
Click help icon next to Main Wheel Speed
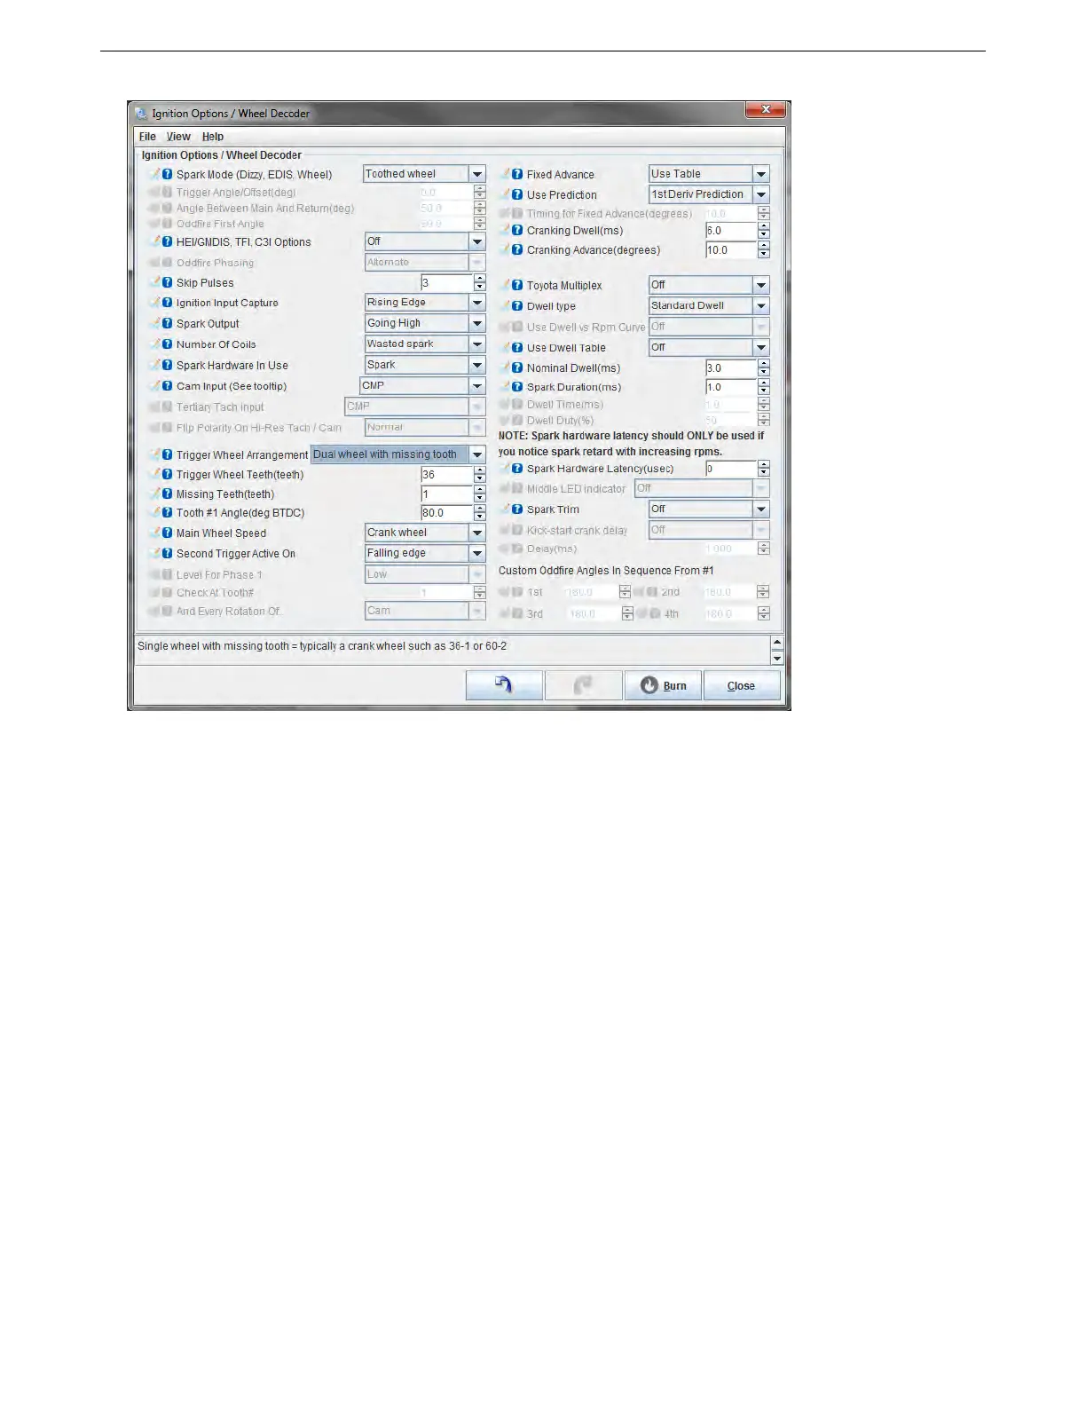[x=167, y=533]
